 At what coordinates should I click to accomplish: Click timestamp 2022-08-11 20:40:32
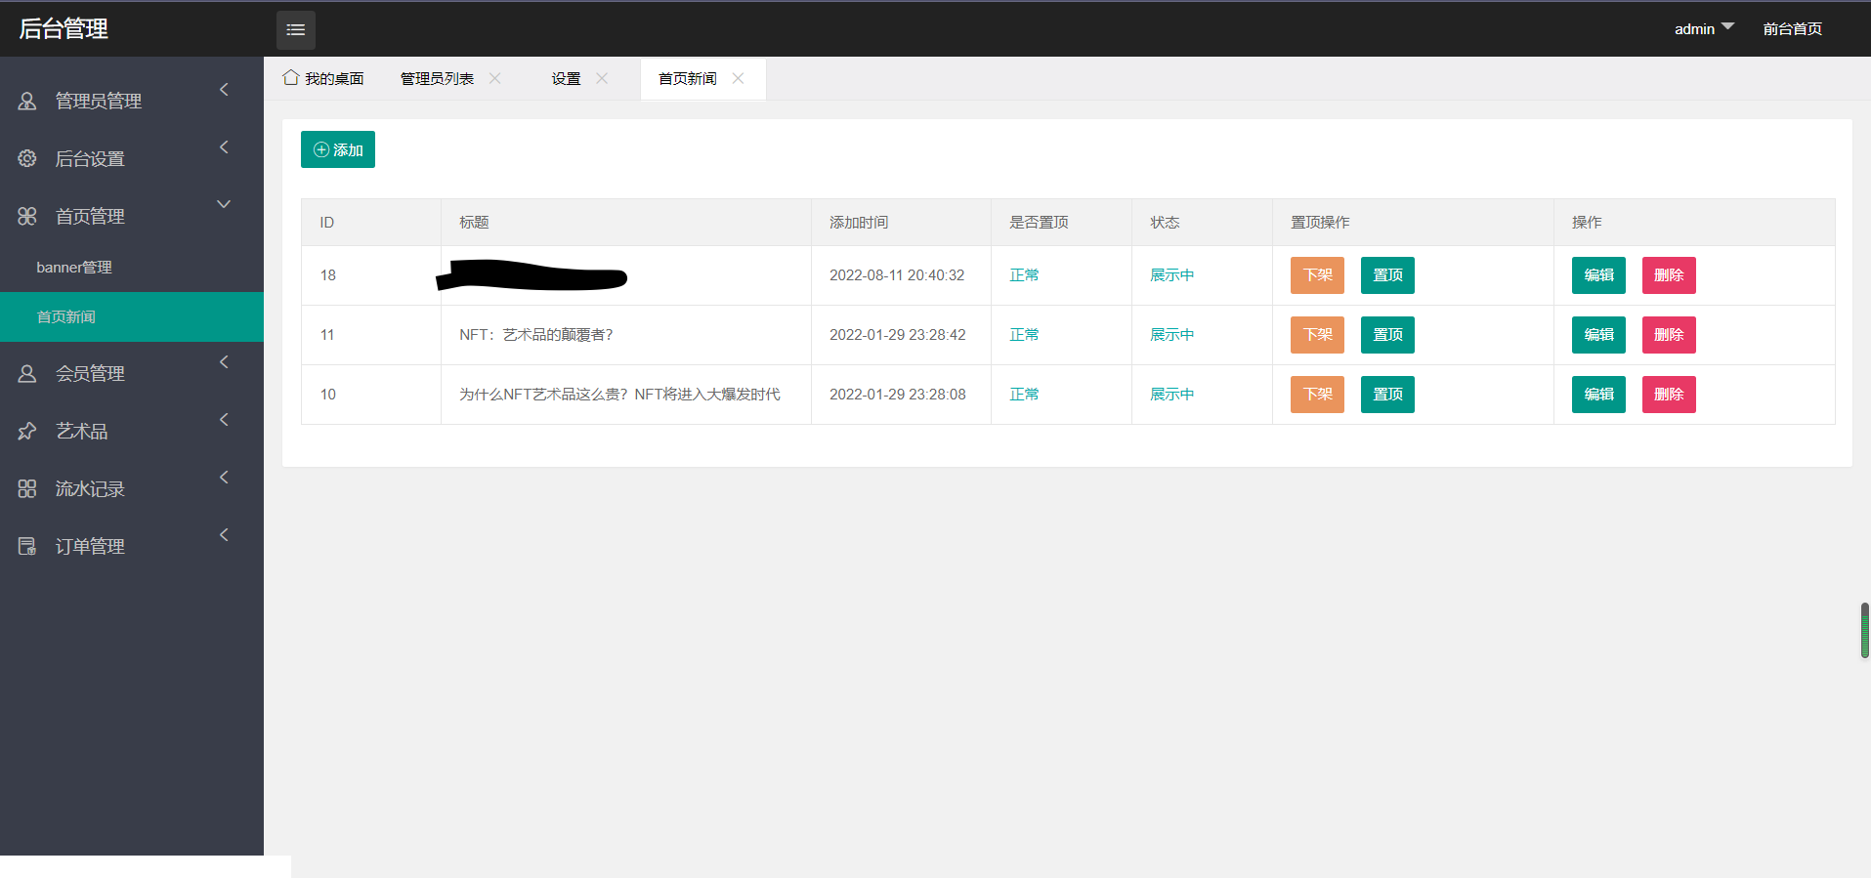[x=897, y=275]
